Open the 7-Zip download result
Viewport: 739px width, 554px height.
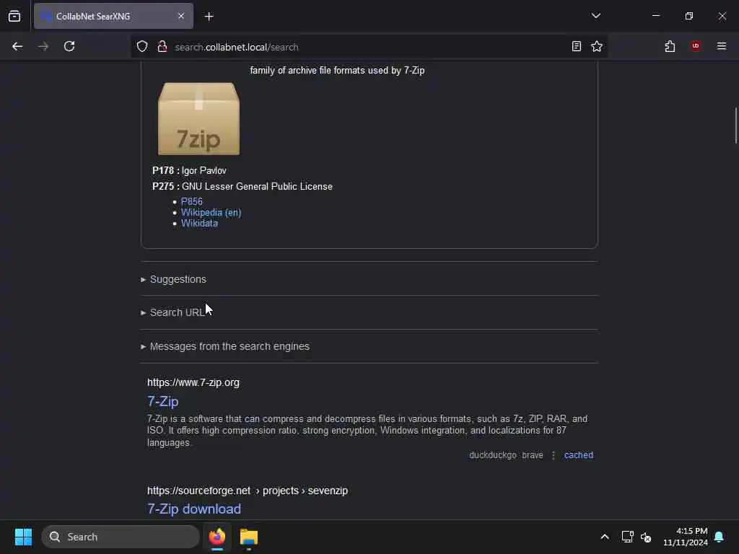[x=193, y=509]
